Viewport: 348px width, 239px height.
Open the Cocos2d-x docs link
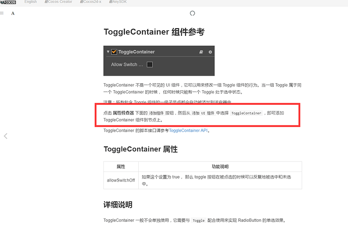[x=91, y=2]
